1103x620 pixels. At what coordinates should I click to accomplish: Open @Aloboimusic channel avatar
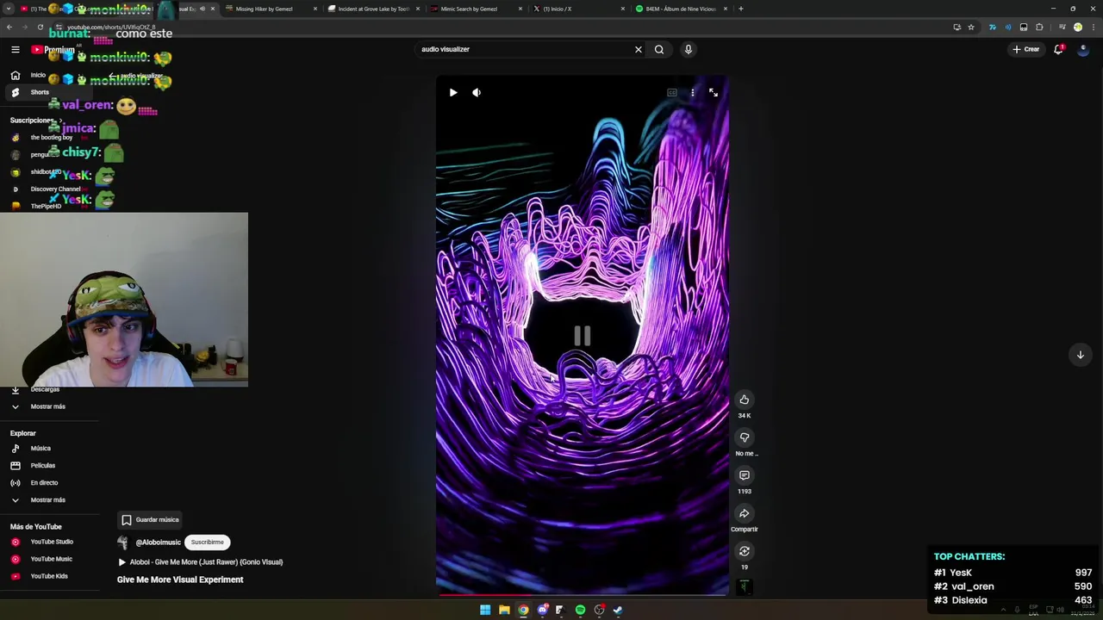[123, 542]
